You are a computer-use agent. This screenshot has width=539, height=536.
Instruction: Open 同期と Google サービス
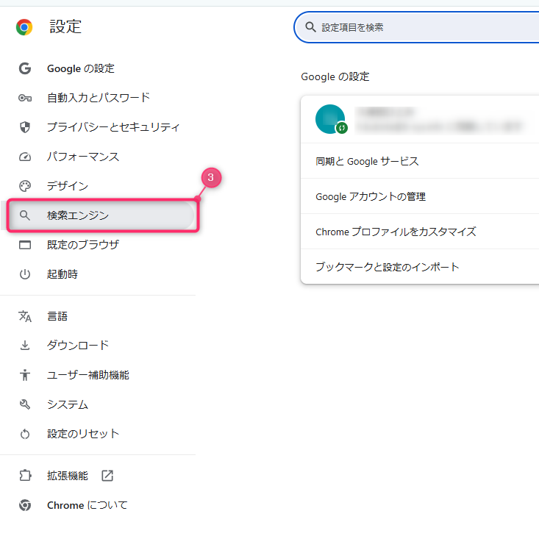point(367,161)
